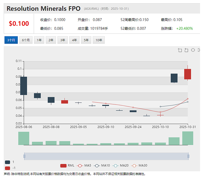Show the 3年 chart range

pyautogui.click(x=62, y=40)
